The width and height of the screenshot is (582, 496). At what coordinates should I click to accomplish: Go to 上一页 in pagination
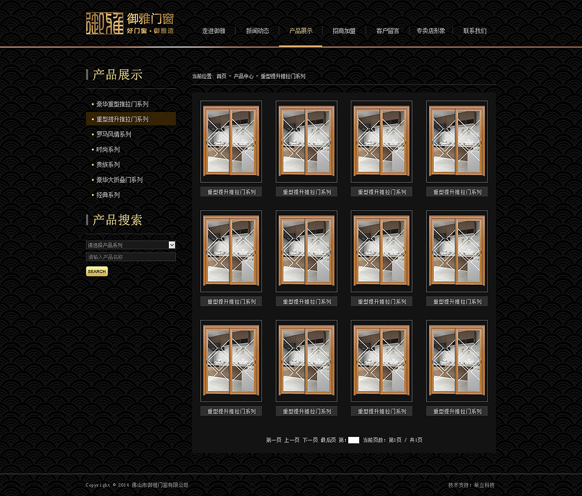pos(292,440)
